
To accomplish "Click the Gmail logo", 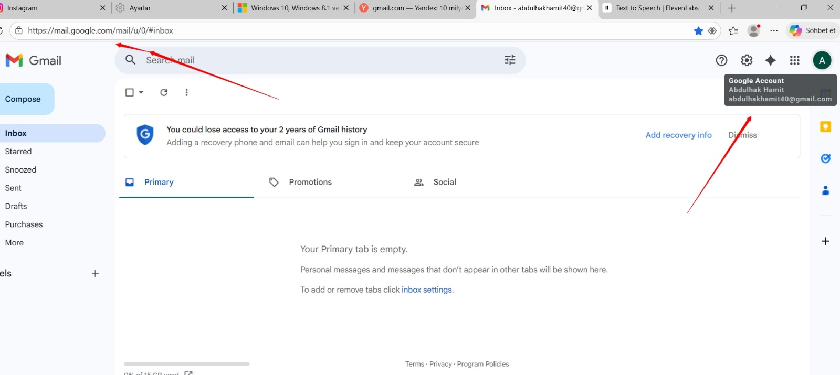I will point(34,60).
